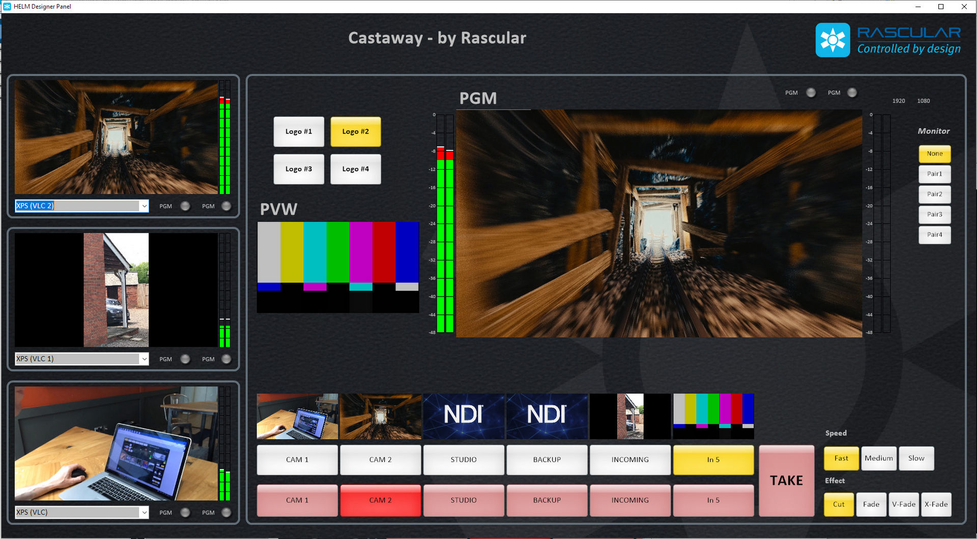
Task: Toggle the PGM switch beside the XPS (VLC) dropdown
Action: tap(185, 512)
